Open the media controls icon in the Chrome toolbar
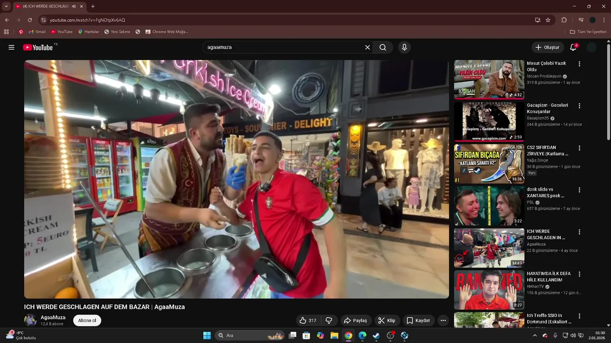Screen dimensions: 611x343 [581, 20]
